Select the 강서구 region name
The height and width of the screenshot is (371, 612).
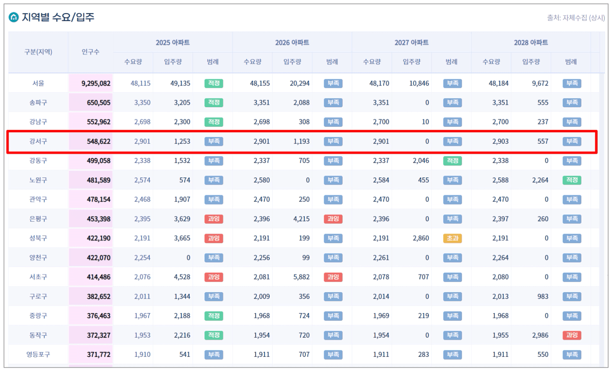pyautogui.click(x=38, y=141)
